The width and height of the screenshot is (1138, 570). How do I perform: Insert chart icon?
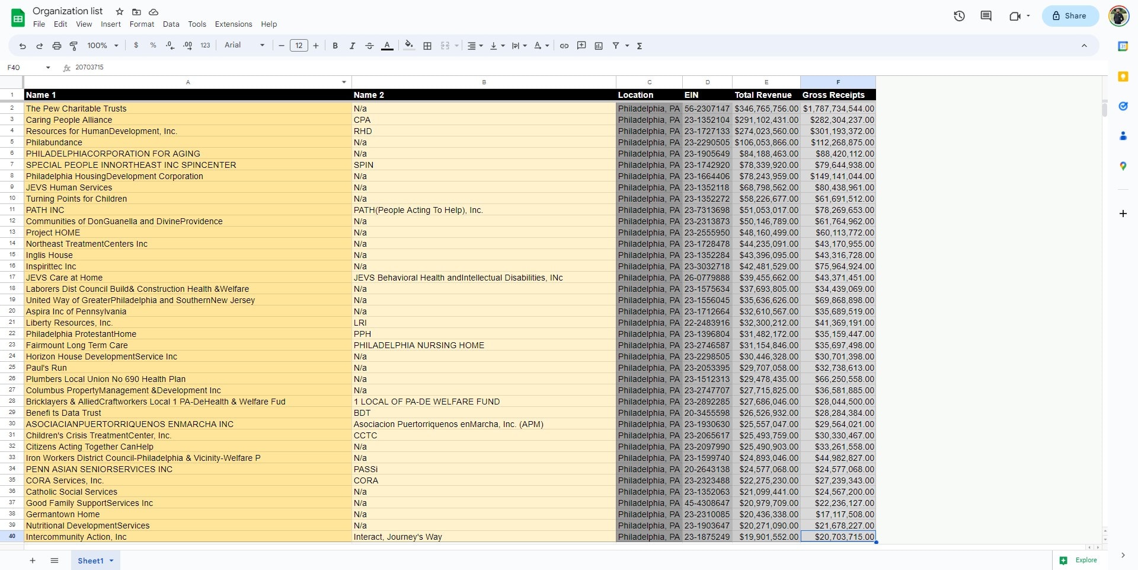click(599, 46)
